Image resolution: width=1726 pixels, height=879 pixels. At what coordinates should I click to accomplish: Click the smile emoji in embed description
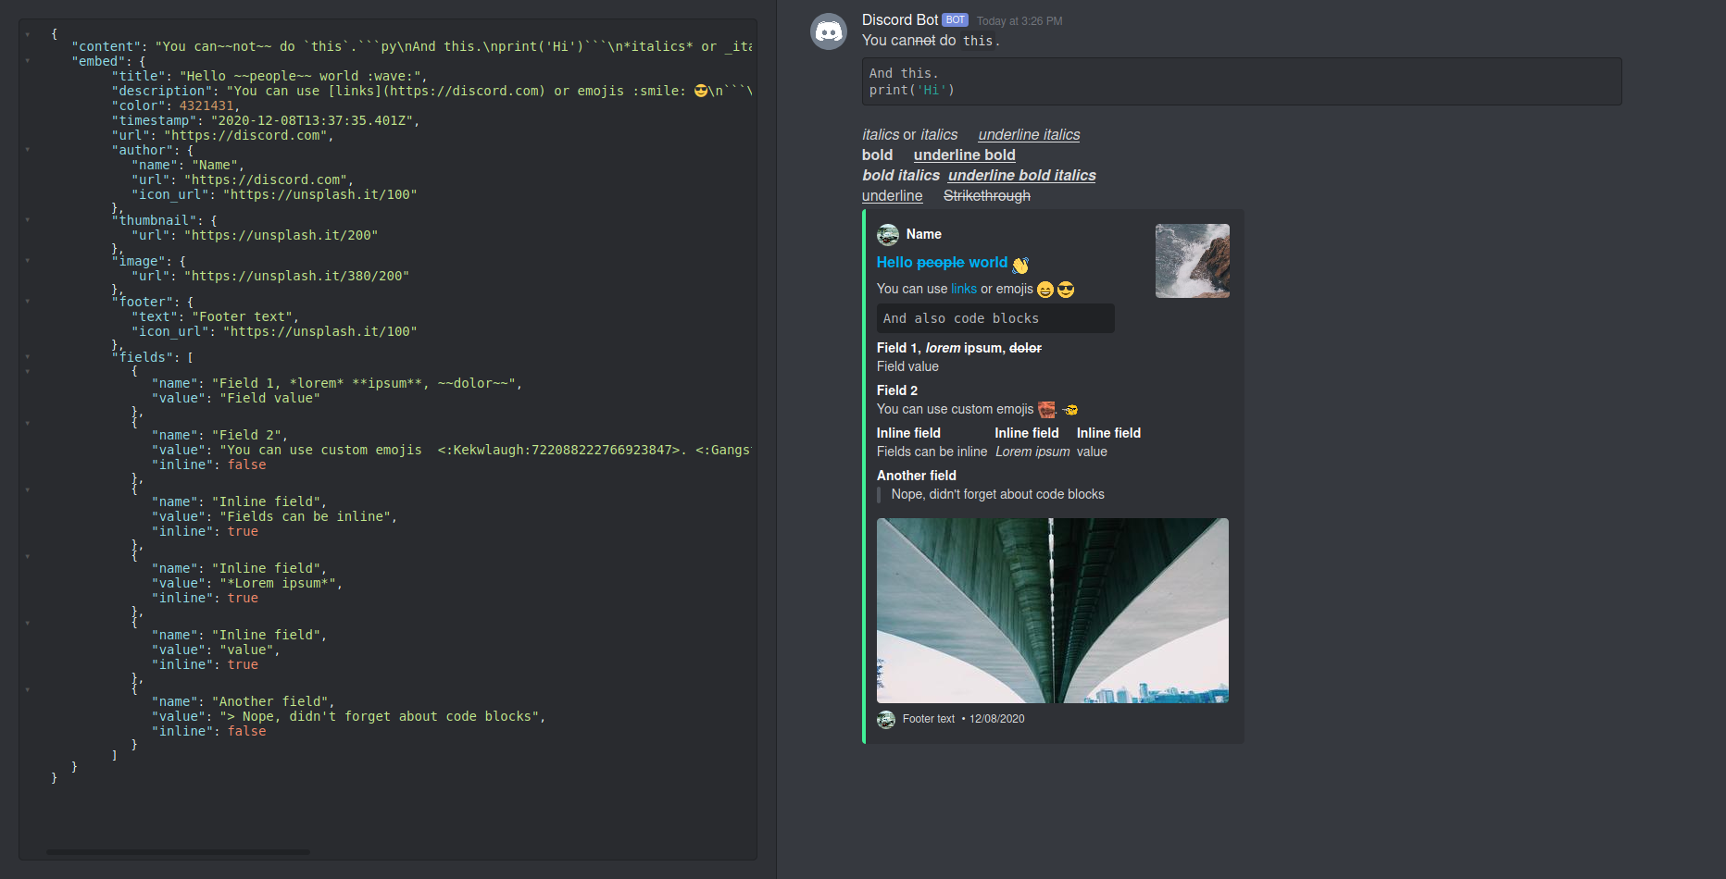pyautogui.click(x=1045, y=290)
